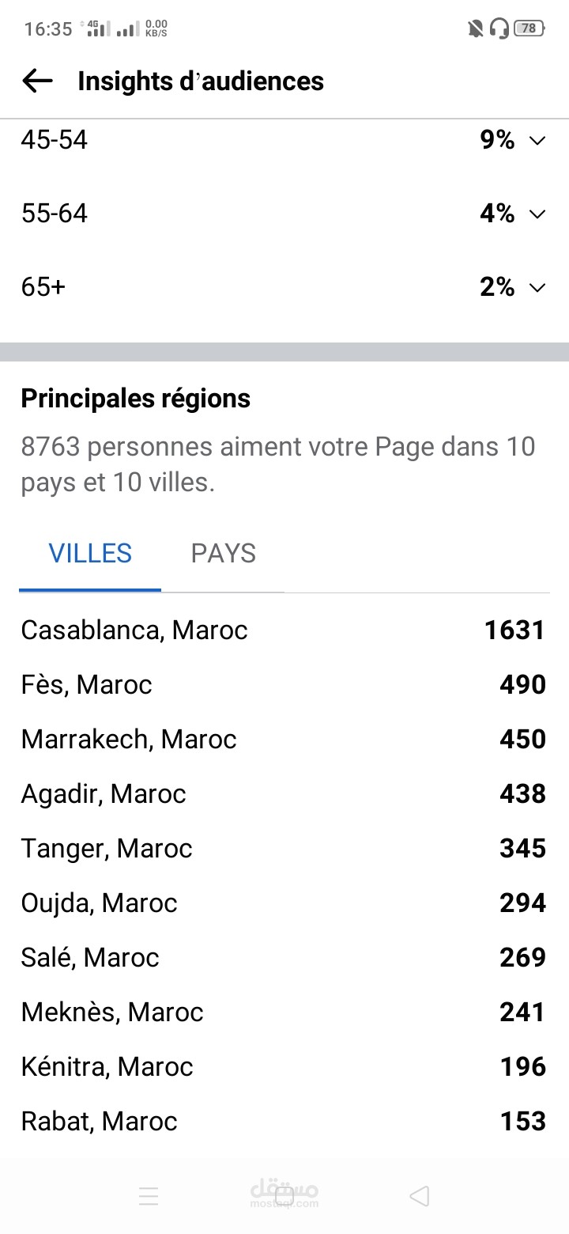Tap the headphones status icon
The width and height of the screenshot is (569, 1234).
[499, 29]
